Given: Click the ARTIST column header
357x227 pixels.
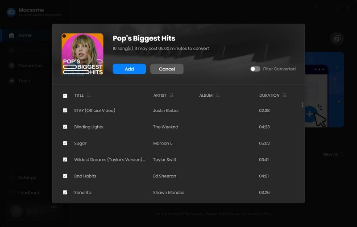Looking at the screenshot, I should 160,95.
